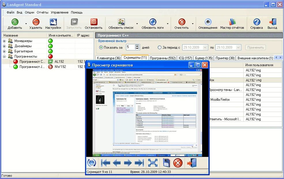Open the Обновить логи dropdown arrow
284x179 pixels.
coord(168,24)
